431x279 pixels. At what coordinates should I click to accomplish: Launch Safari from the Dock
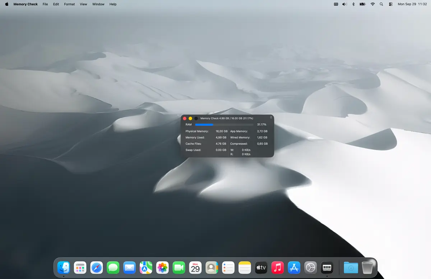click(97, 267)
